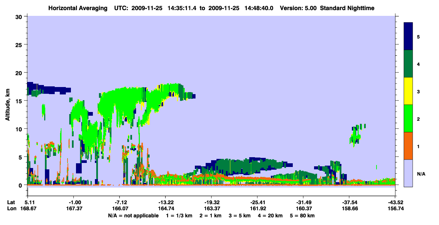Click the dark green level 4 legend swatch
The image size is (439, 225).
tap(408, 64)
